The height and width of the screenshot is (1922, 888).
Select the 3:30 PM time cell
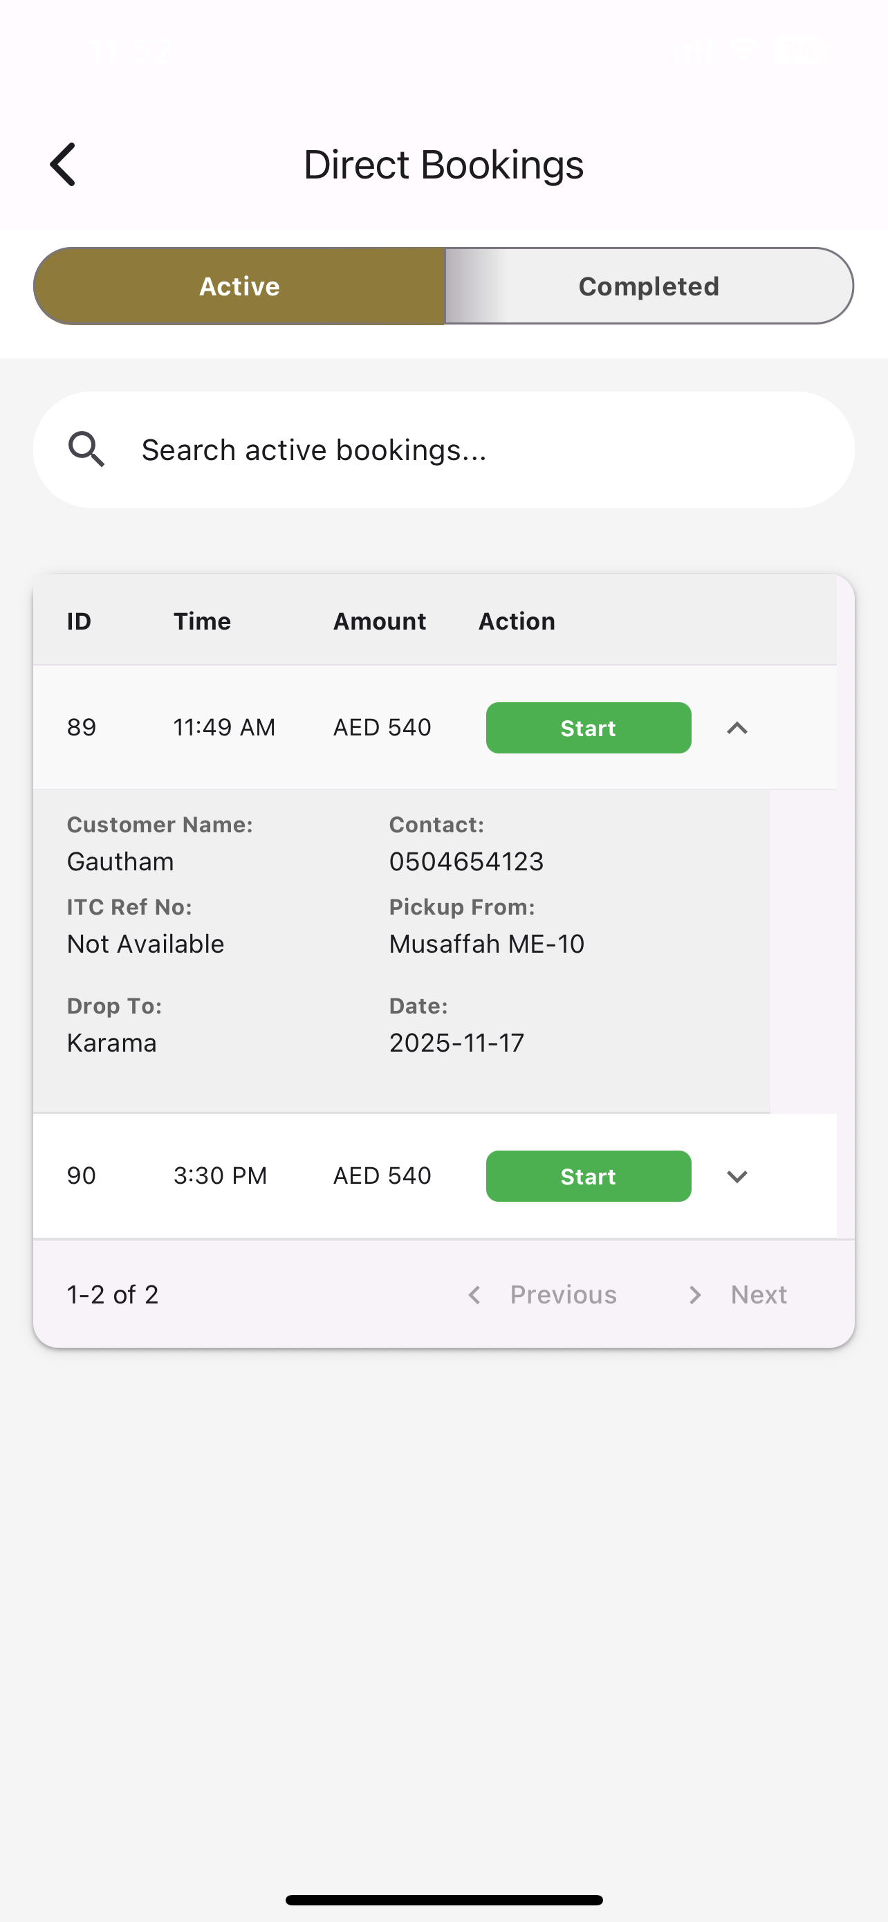click(x=220, y=1176)
